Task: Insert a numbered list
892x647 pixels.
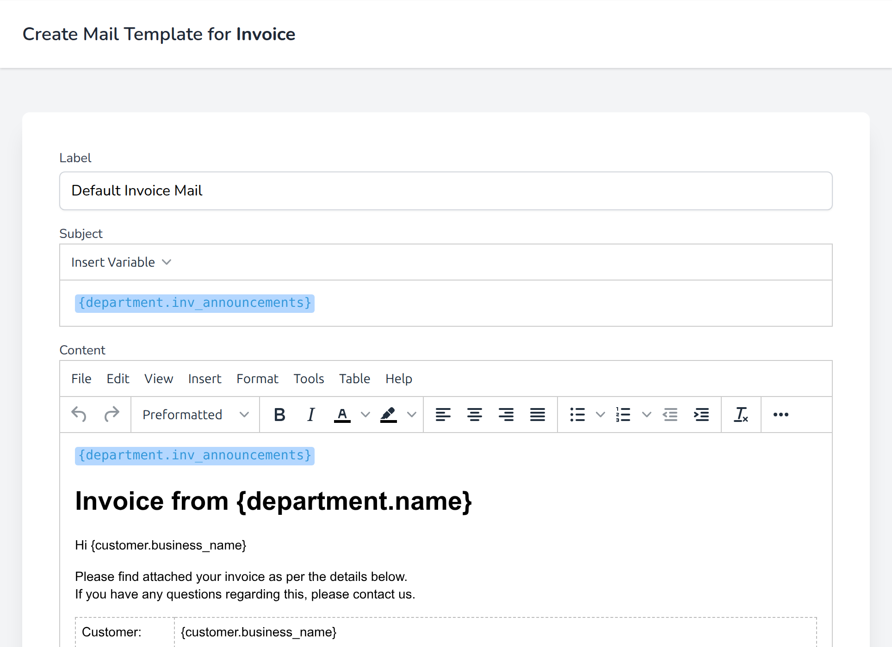Action: click(624, 415)
